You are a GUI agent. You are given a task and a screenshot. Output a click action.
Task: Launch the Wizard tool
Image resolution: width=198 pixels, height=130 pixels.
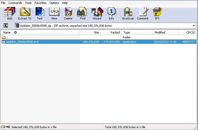97,13
